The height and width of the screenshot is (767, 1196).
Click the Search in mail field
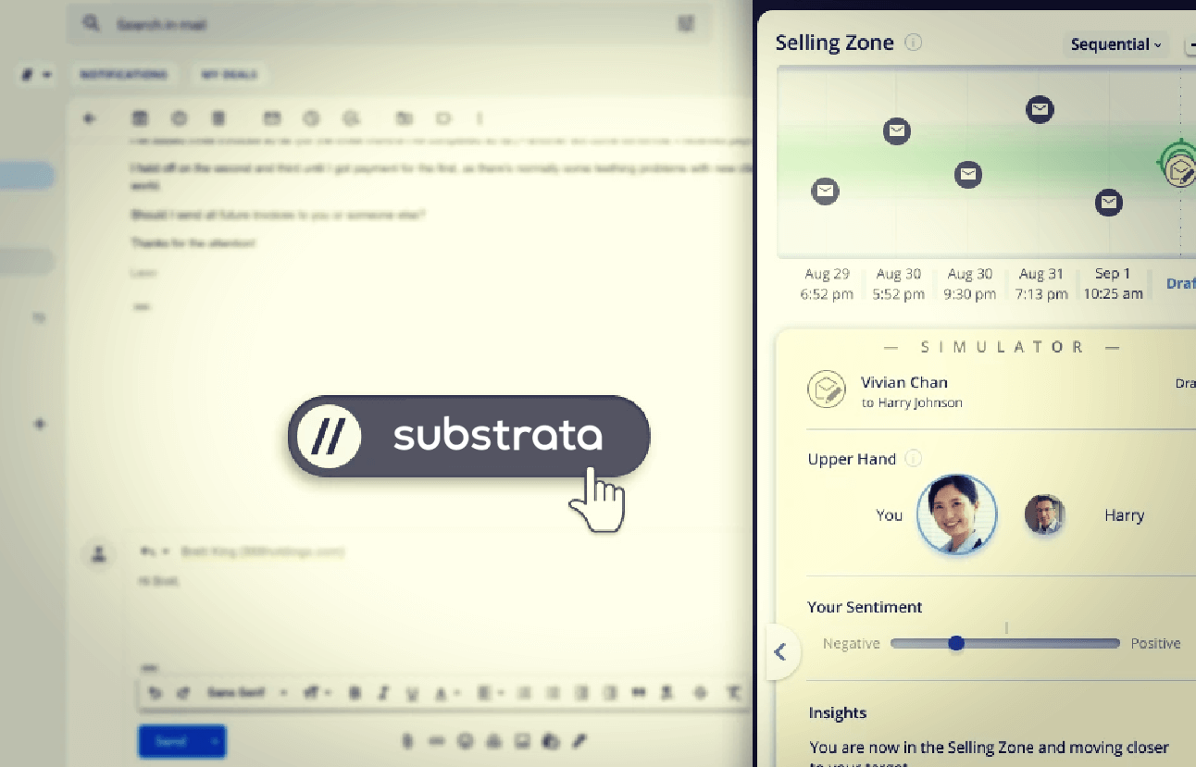click(x=389, y=23)
